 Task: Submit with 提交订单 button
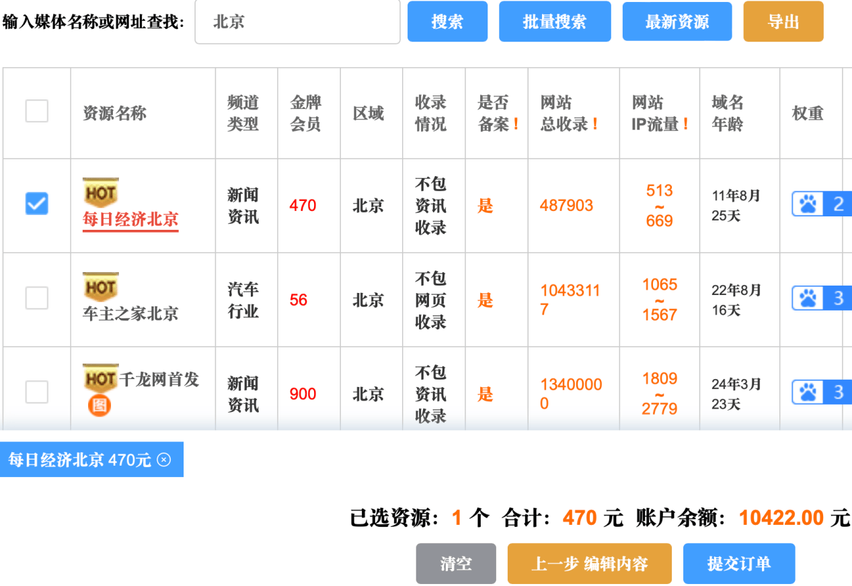[739, 564]
